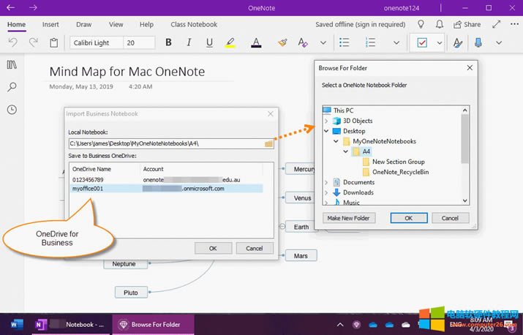Click the browse folder icon beside Local Notebook
The height and width of the screenshot is (335, 523).
269,143
